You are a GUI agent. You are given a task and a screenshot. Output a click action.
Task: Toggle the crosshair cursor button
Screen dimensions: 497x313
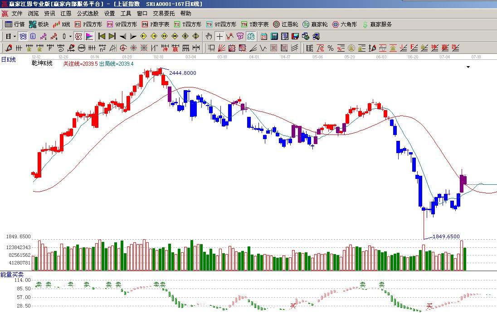[x=219, y=36]
